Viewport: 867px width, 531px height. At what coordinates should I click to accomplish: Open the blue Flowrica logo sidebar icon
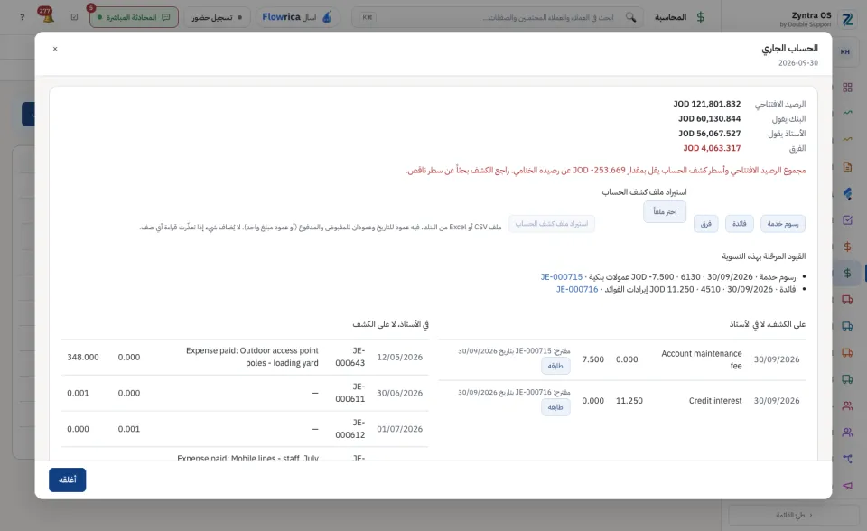(847, 193)
